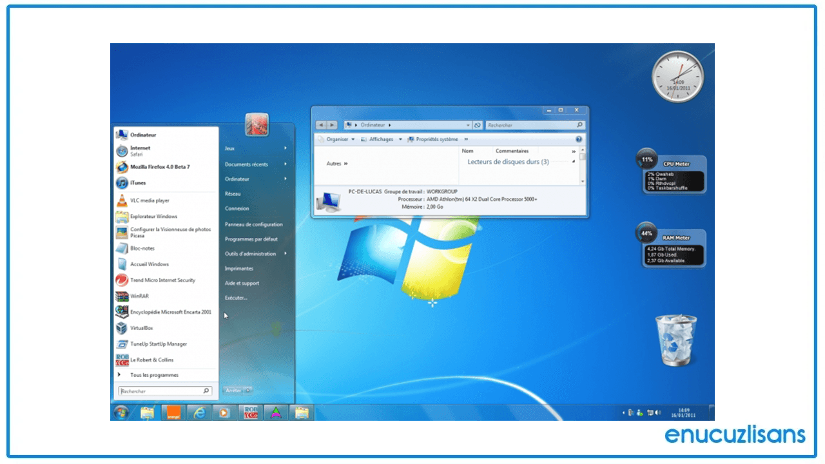Image resolution: width=825 pixels, height=464 pixels.
Task: Open WinRAR from the Start menu
Action: [x=166, y=296]
